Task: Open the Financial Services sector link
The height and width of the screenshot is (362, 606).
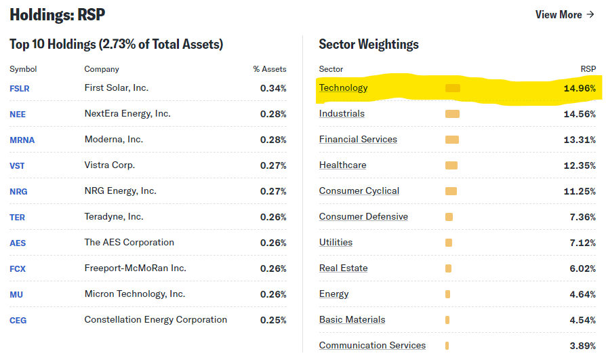Action: tap(358, 140)
